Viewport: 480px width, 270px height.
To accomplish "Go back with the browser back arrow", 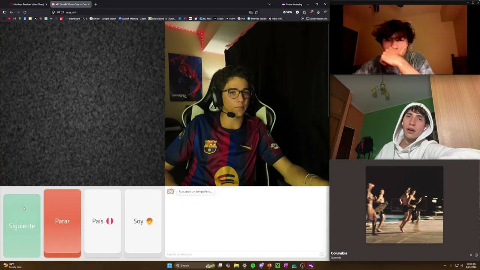I will click(11, 12).
